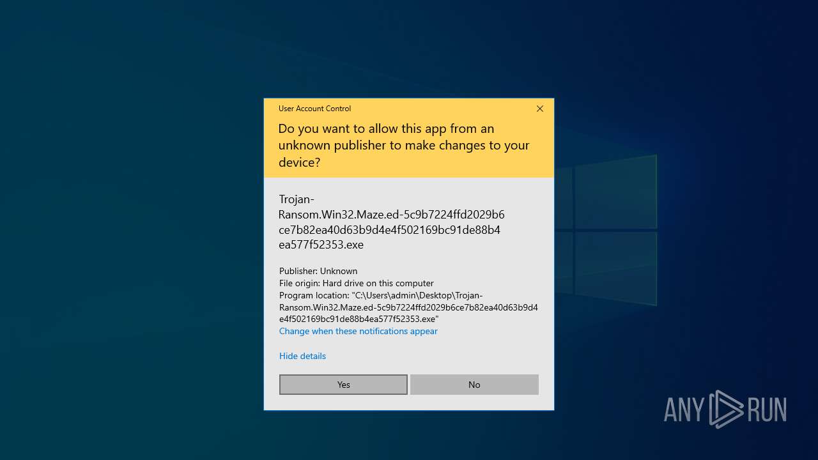Select 'File origin: Hard drive on this computer'
The height and width of the screenshot is (460, 818).
point(357,283)
